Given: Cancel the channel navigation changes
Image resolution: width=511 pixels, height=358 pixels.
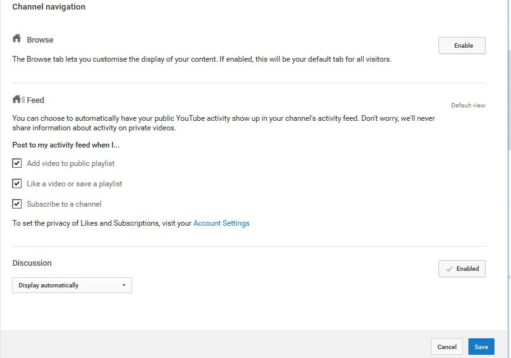Looking at the screenshot, I should point(447,347).
